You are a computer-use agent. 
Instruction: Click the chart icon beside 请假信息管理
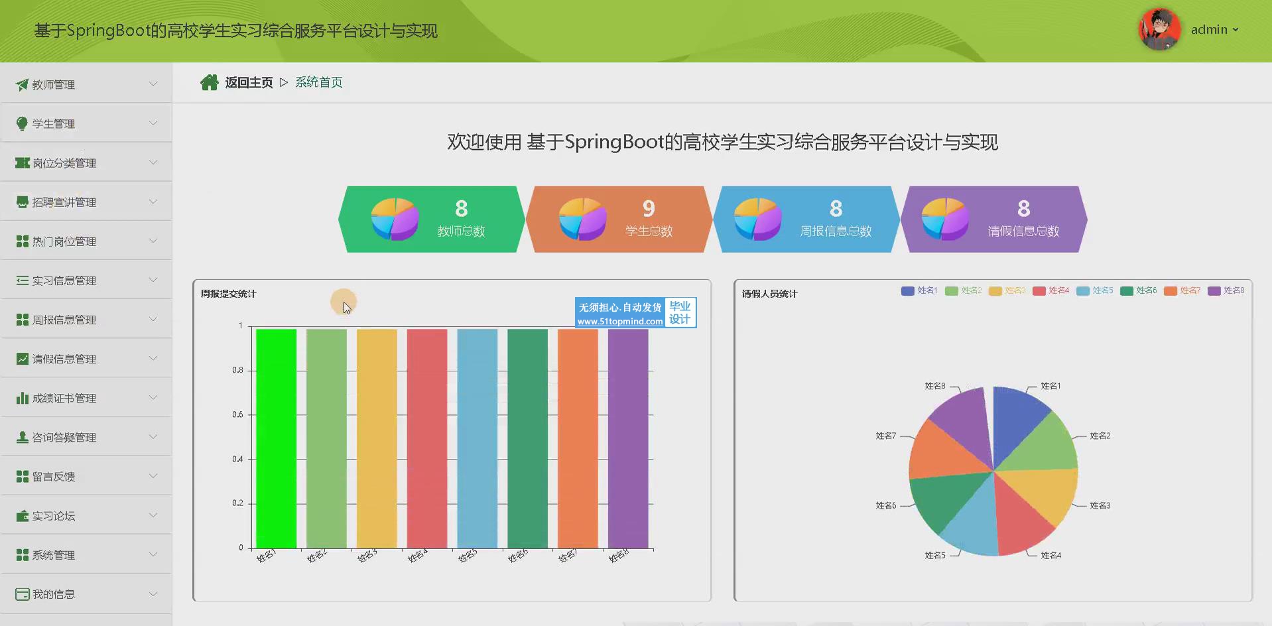[x=23, y=359]
